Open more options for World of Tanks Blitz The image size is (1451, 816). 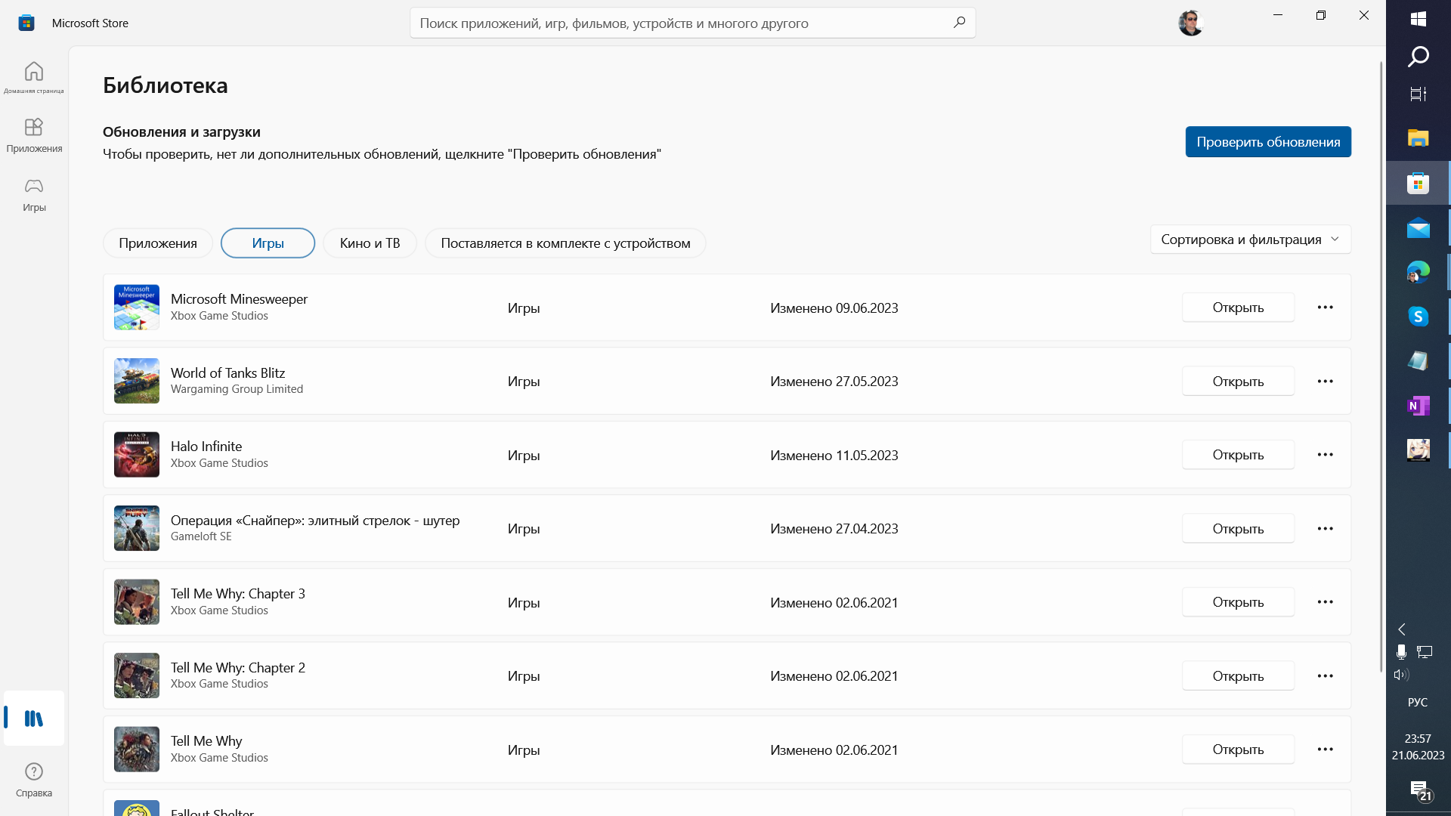[x=1325, y=382]
